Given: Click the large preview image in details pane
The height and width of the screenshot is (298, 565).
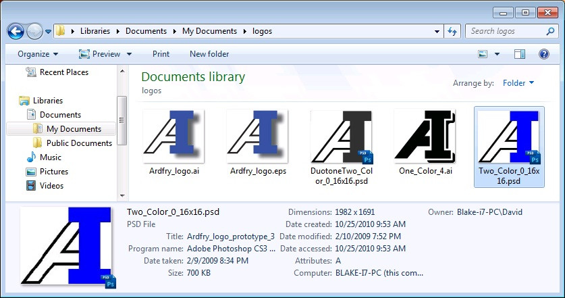Looking at the screenshot, I should click(x=68, y=247).
